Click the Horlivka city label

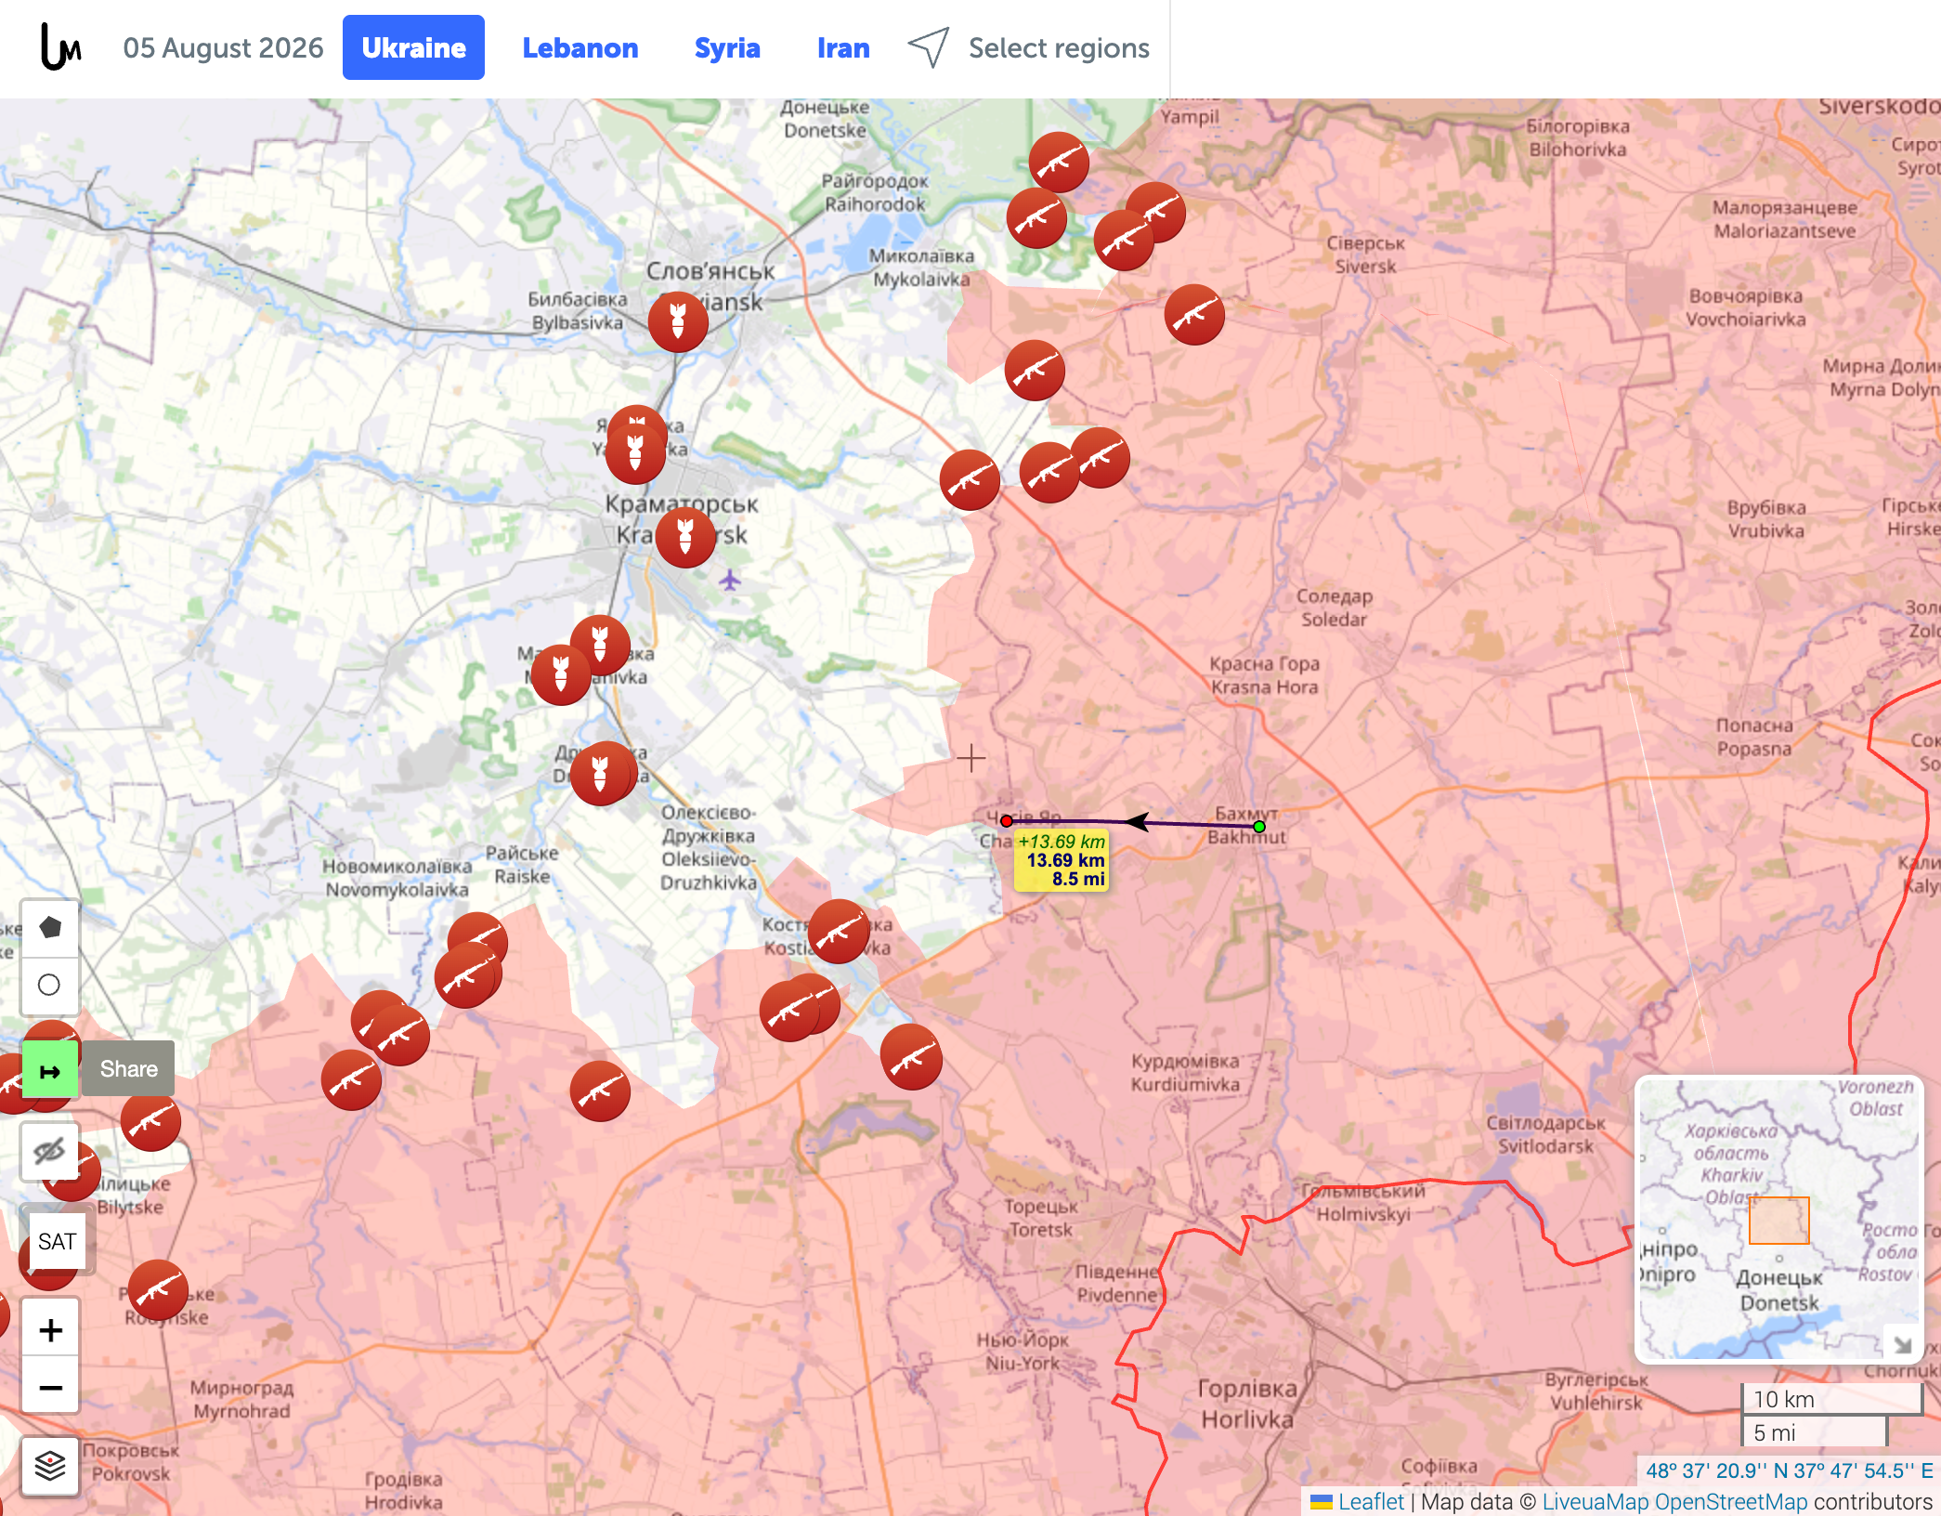point(1247,1404)
